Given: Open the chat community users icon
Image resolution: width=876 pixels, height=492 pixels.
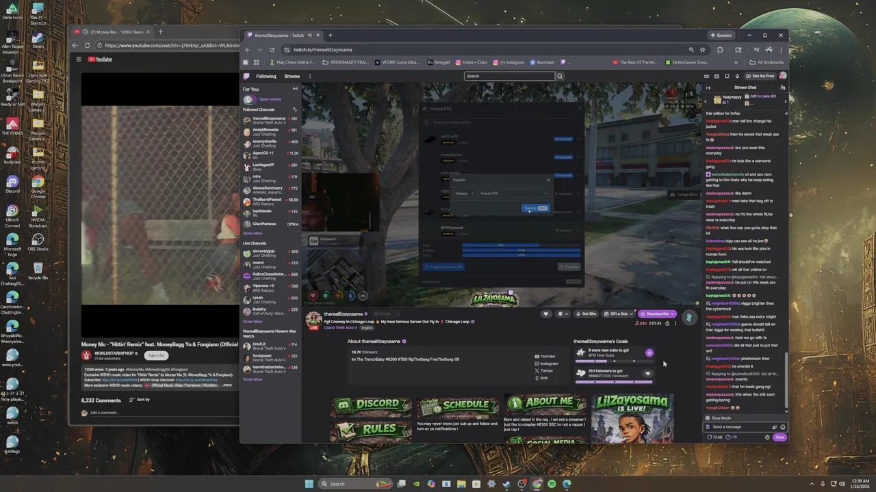Looking at the screenshot, I should point(783,87).
